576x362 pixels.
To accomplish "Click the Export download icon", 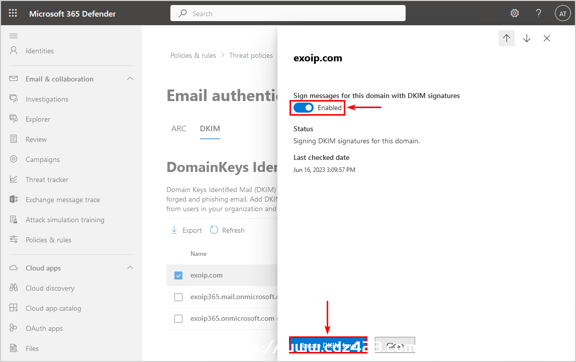I will (174, 230).
